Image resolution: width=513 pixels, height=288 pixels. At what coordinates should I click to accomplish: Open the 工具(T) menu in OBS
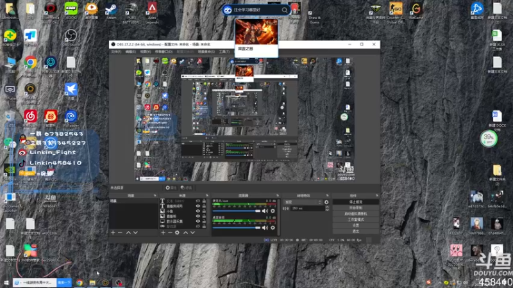coord(224,52)
